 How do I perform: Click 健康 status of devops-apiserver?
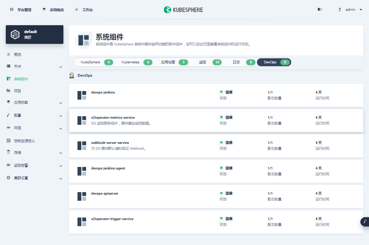click(x=229, y=193)
